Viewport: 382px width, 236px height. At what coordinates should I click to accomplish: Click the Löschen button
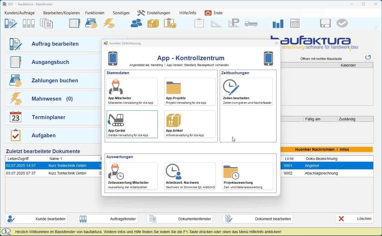[355, 219]
